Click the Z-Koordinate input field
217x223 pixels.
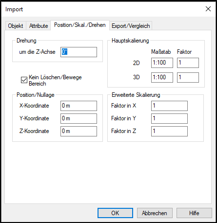(79, 131)
